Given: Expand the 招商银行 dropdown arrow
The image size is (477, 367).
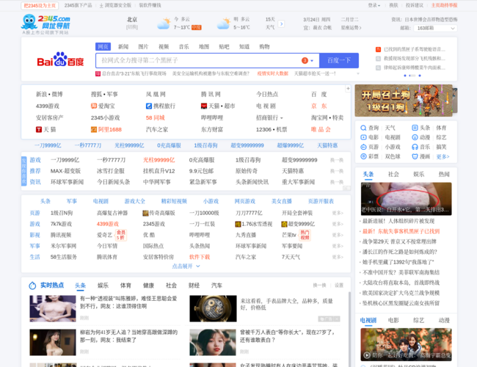Looking at the screenshot, I should tap(281, 118).
